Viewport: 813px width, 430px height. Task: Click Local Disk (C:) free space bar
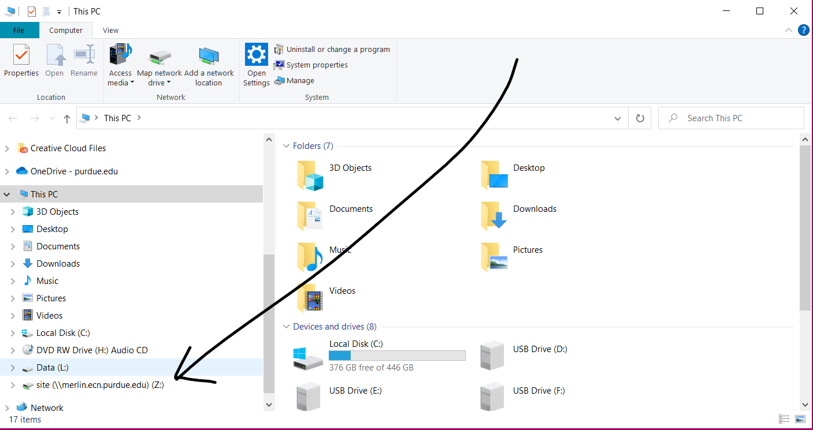tap(397, 356)
